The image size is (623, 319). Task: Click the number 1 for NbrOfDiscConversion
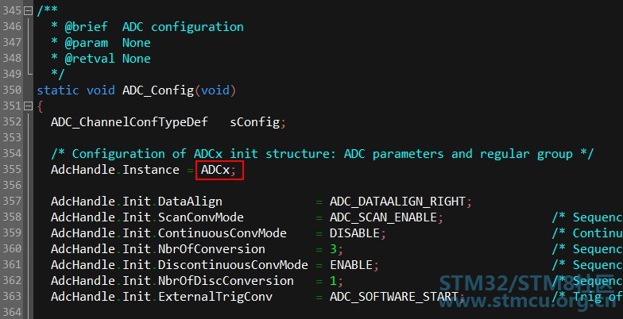(334, 281)
